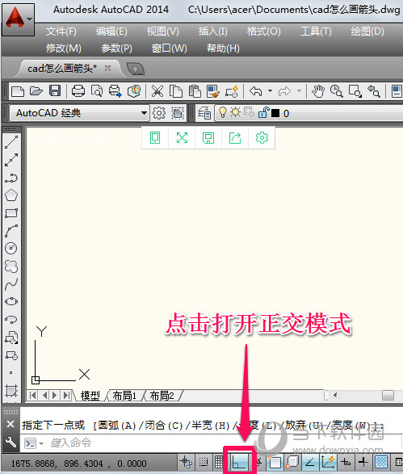Open the 编辑(E) menu
This screenshot has width=403, height=474.
(111, 31)
